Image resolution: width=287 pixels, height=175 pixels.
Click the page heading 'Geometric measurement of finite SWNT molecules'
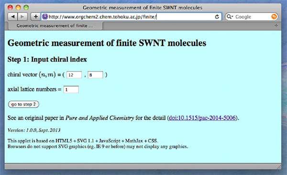tap(107, 43)
